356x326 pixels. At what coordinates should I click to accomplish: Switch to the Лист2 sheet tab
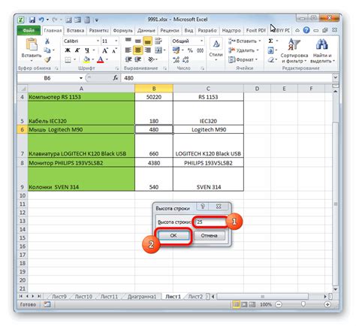pyautogui.click(x=195, y=297)
